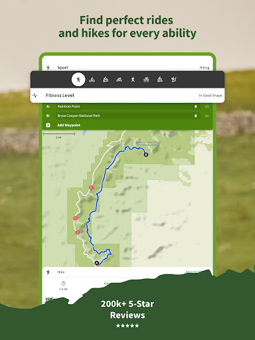Remove the Bryce Canyon National Park waypoint
This screenshot has height=340, width=255.
[x=195, y=116]
